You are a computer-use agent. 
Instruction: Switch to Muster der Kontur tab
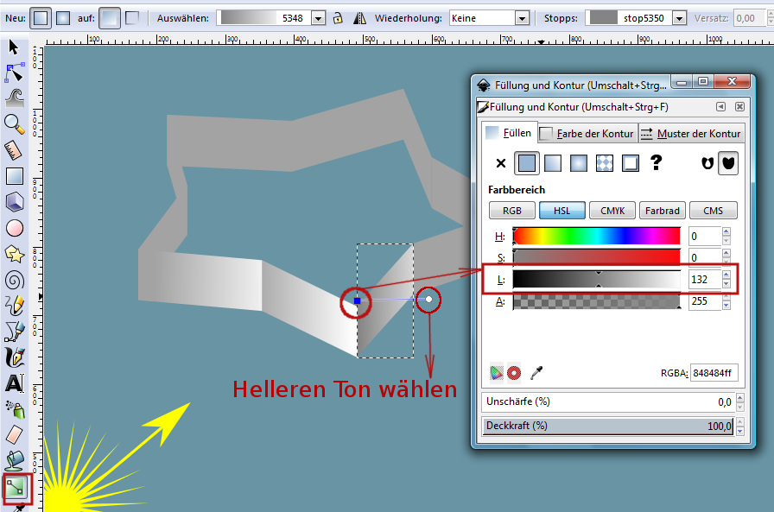tap(692, 134)
